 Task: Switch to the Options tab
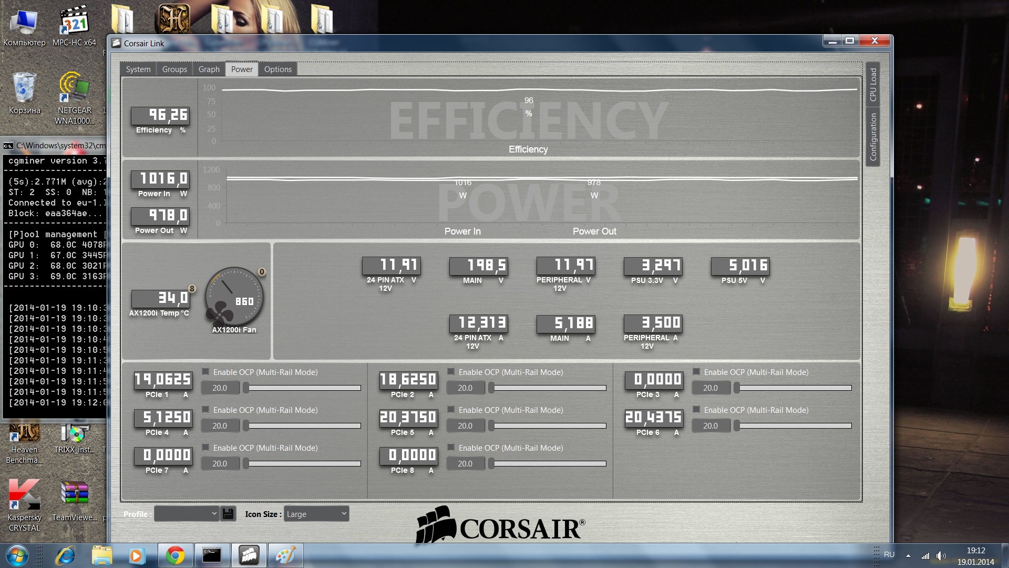pos(277,69)
